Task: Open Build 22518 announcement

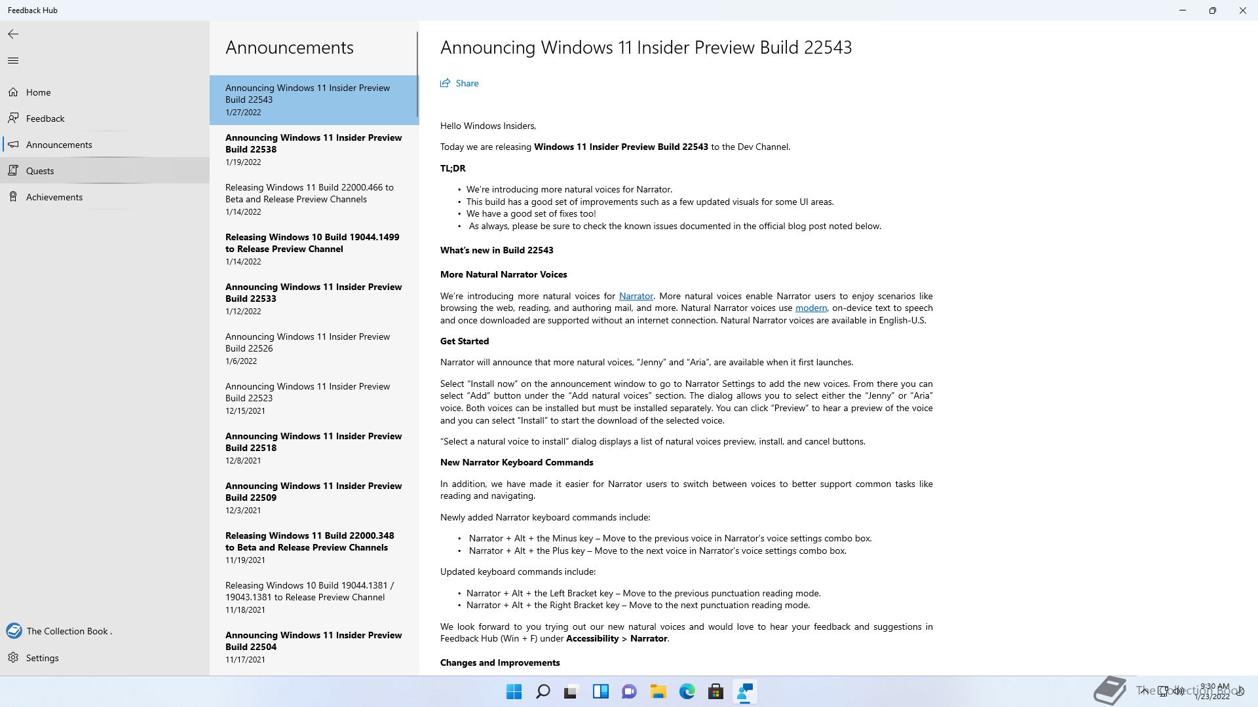Action: click(x=314, y=448)
